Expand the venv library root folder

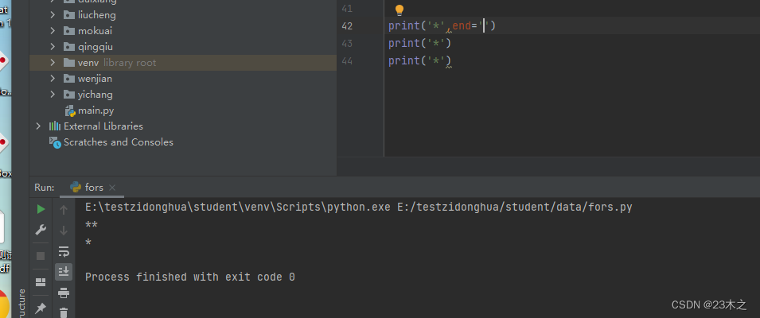pyautogui.click(x=53, y=63)
